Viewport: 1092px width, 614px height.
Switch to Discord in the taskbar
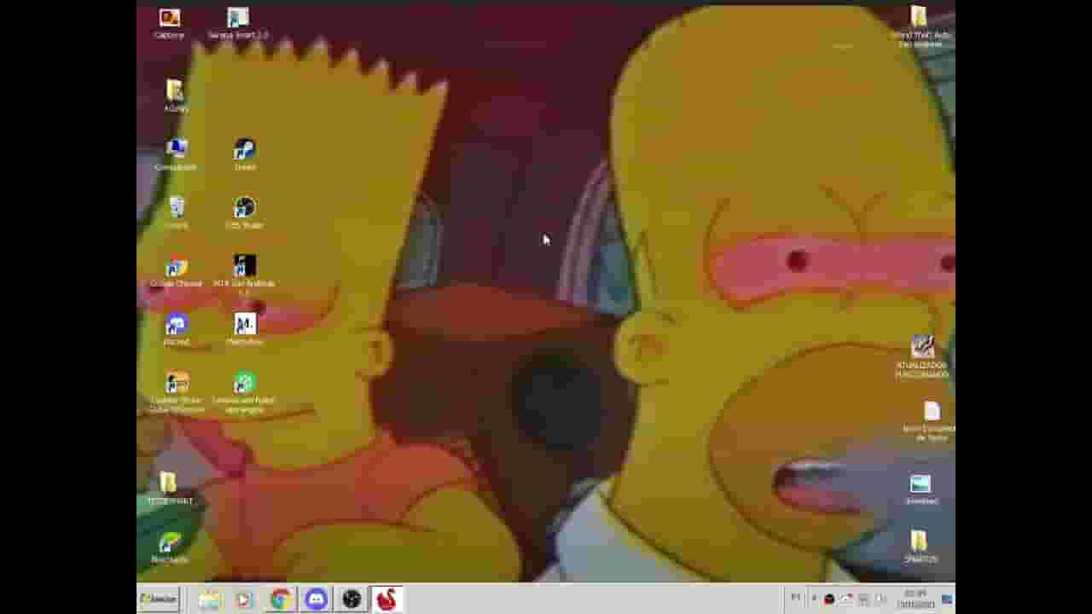(x=316, y=600)
